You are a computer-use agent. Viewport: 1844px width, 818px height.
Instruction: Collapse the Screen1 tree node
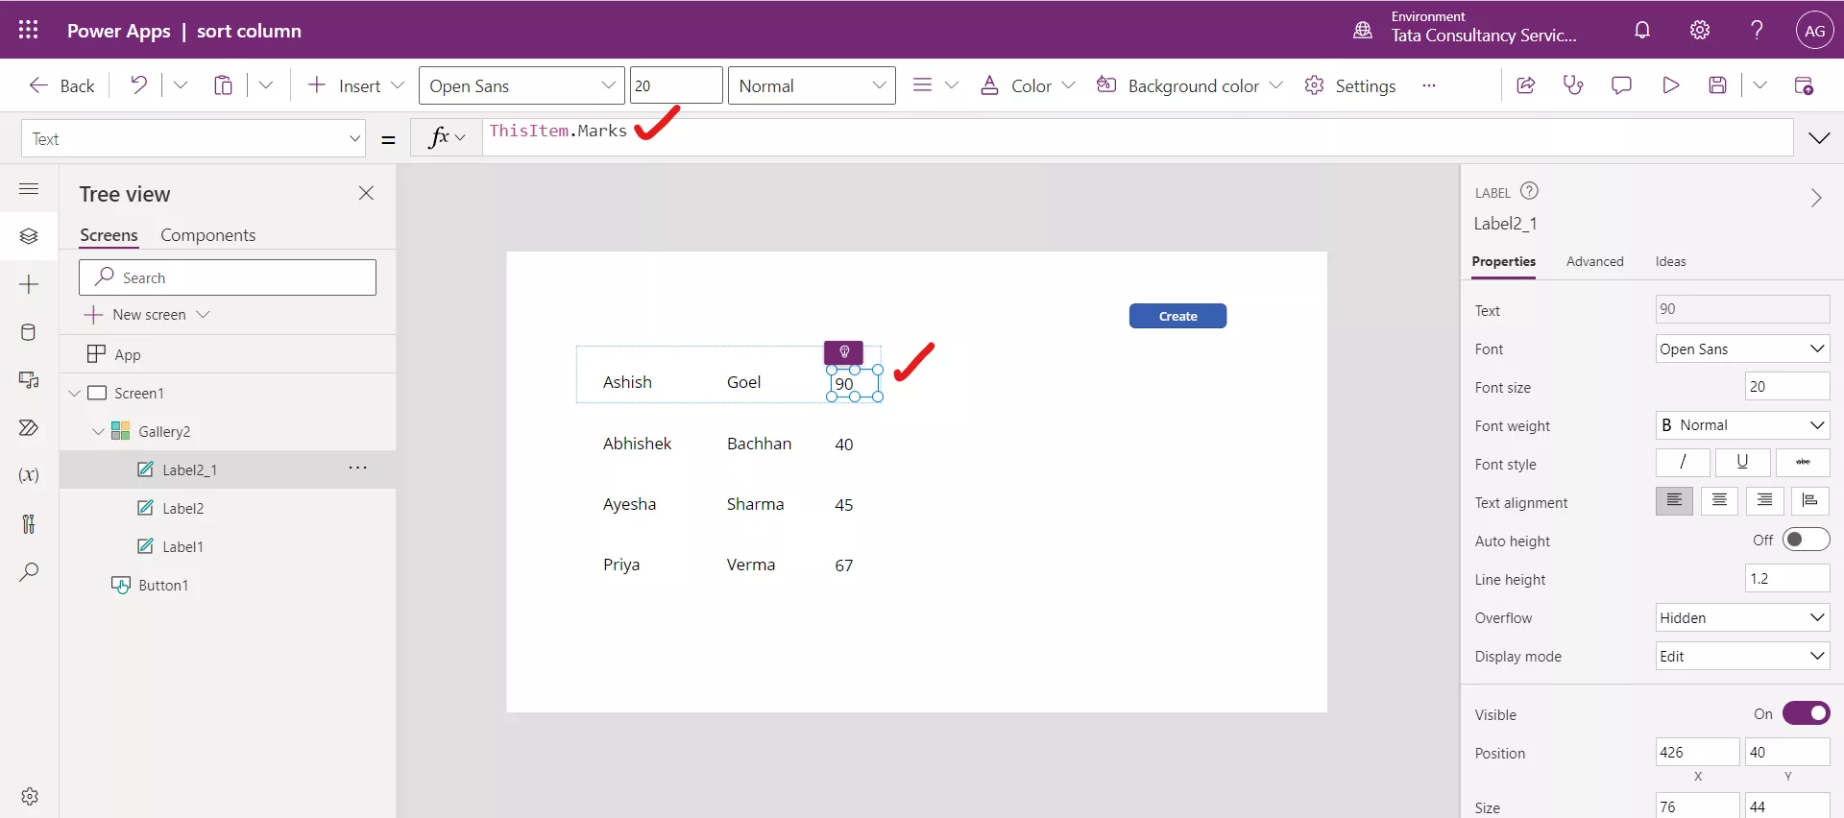tap(75, 394)
